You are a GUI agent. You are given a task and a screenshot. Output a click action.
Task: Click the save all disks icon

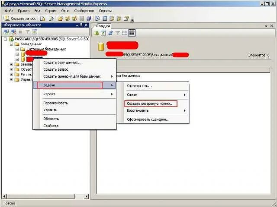(x=89, y=18)
